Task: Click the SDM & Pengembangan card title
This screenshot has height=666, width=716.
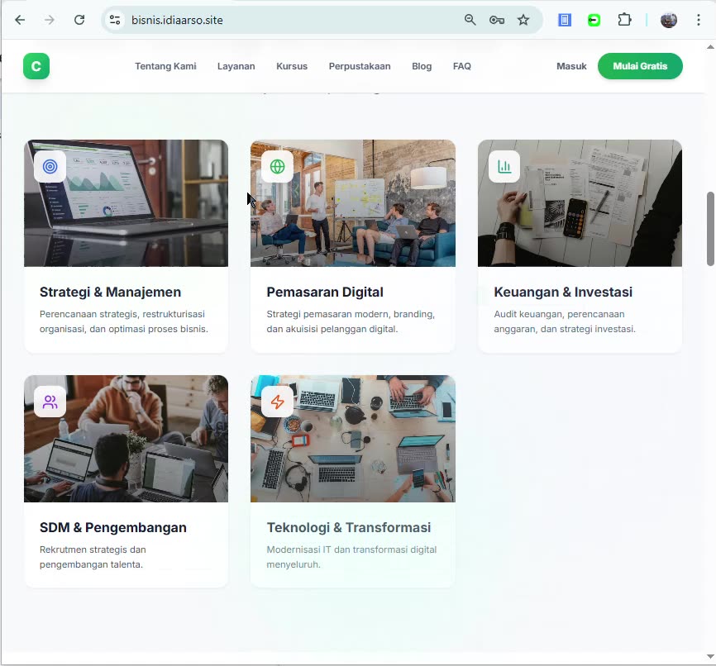Action: coord(112,527)
